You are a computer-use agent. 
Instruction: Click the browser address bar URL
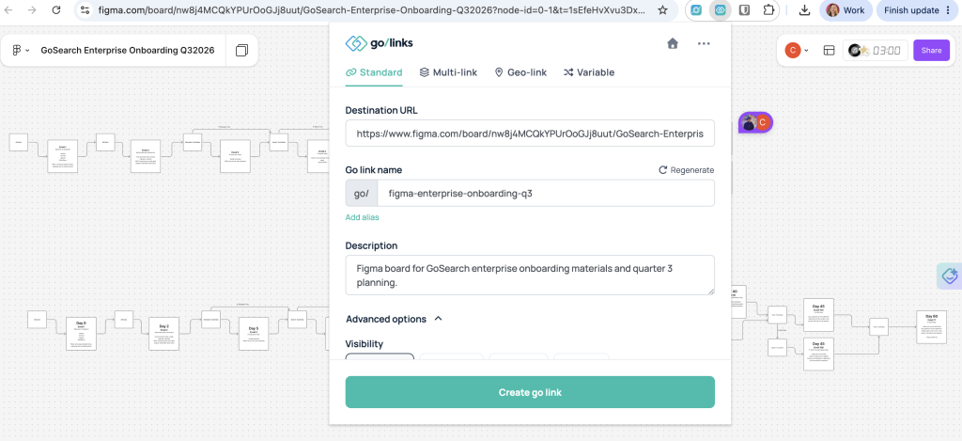372,10
